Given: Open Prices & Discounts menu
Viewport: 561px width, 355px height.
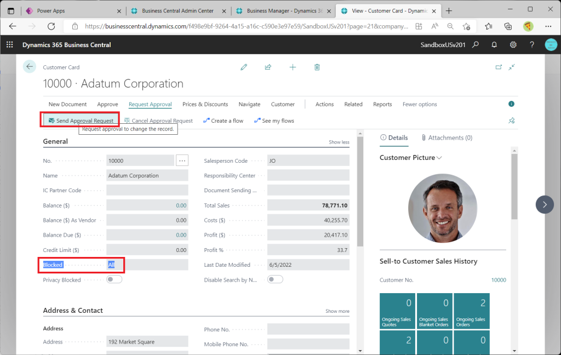Looking at the screenshot, I should pyautogui.click(x=205, y=104).
